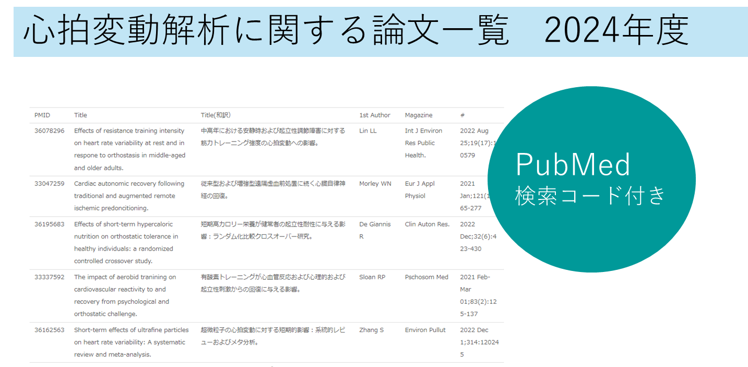Image resolution: width=748 pixels, height=367 pixels.
Task: Open the Cardiac autonomic recovery paper title
Action: 129,196
